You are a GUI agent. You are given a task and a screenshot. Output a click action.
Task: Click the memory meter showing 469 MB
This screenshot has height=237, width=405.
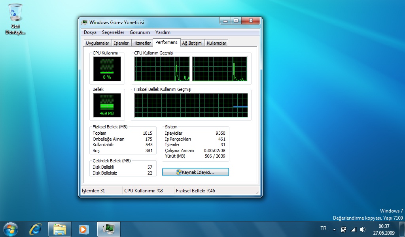click(107, 105)
